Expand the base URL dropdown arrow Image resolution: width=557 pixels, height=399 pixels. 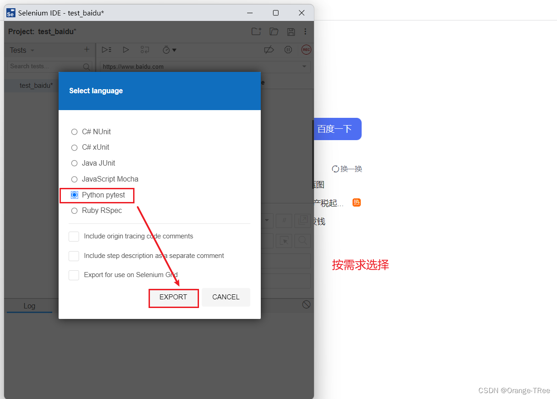(304, 66)
